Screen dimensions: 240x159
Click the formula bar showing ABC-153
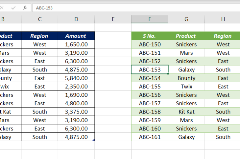[132, 8]
